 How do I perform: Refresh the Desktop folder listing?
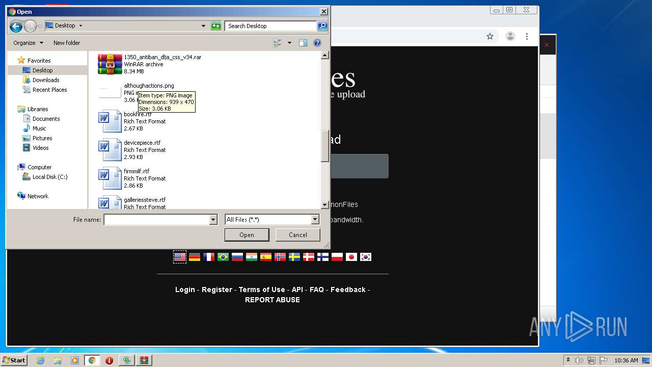pyautogui.click(x=216, y=26)
